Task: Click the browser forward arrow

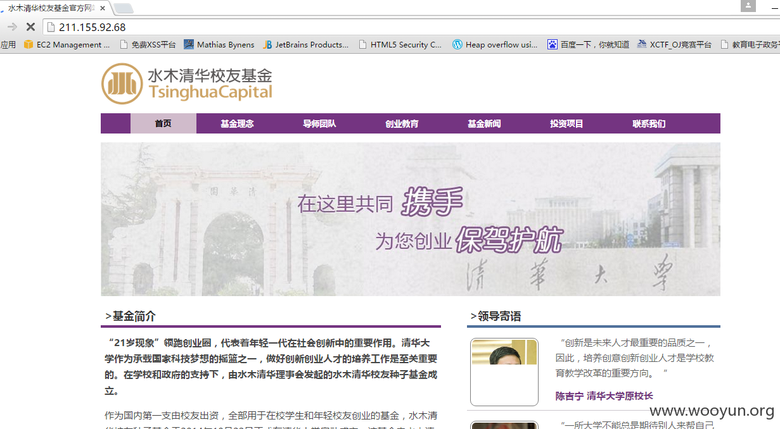Action: click(x=12, y=27)
